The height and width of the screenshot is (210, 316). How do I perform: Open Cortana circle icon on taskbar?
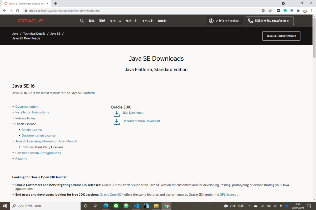[85, 206]
